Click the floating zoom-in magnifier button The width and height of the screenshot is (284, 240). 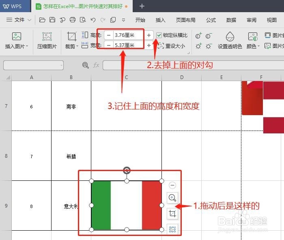[x=172, y=198]
